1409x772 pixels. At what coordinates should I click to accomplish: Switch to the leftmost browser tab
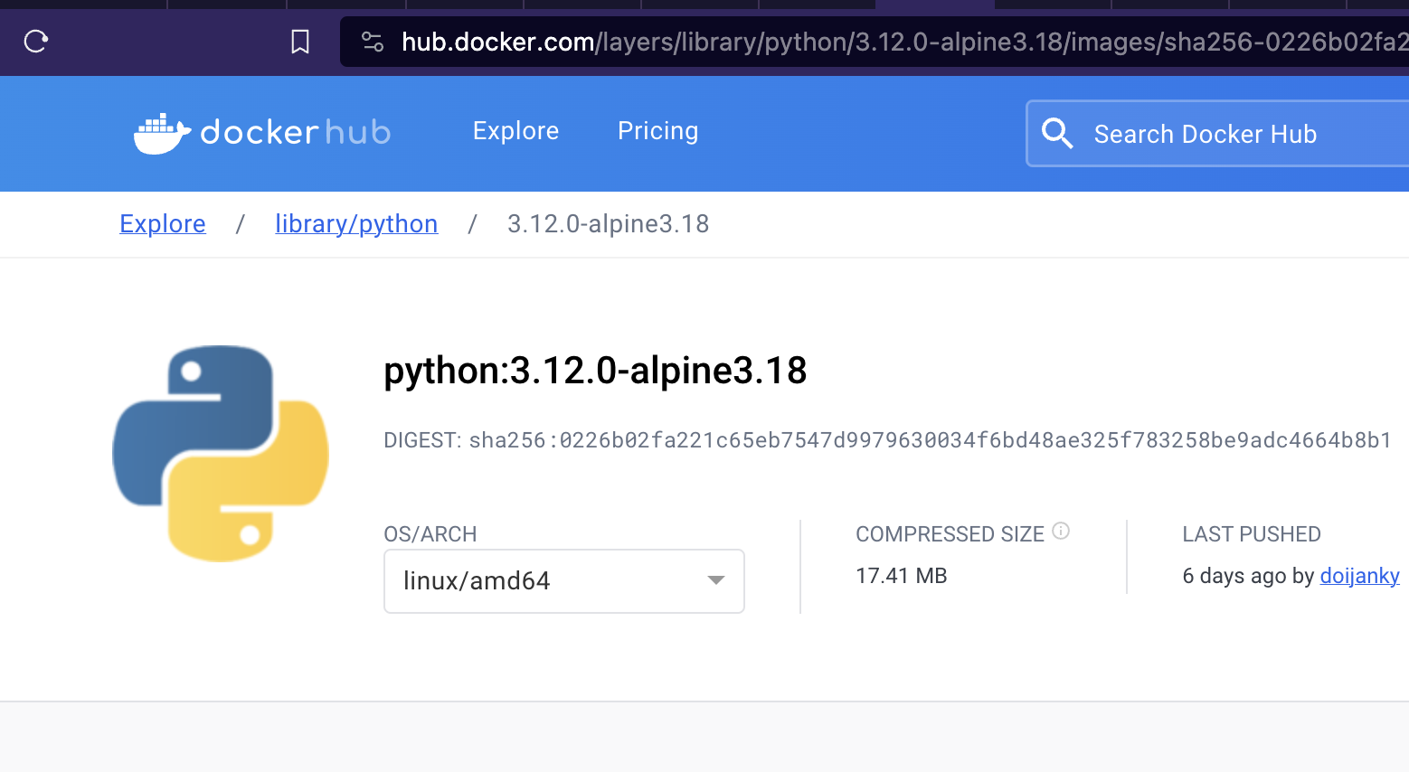[81, 4]
